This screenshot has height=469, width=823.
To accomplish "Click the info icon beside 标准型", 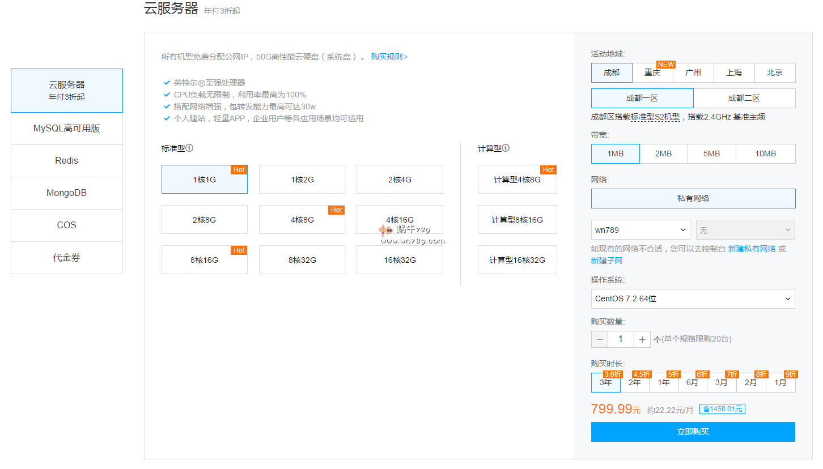I will point(190,148).
